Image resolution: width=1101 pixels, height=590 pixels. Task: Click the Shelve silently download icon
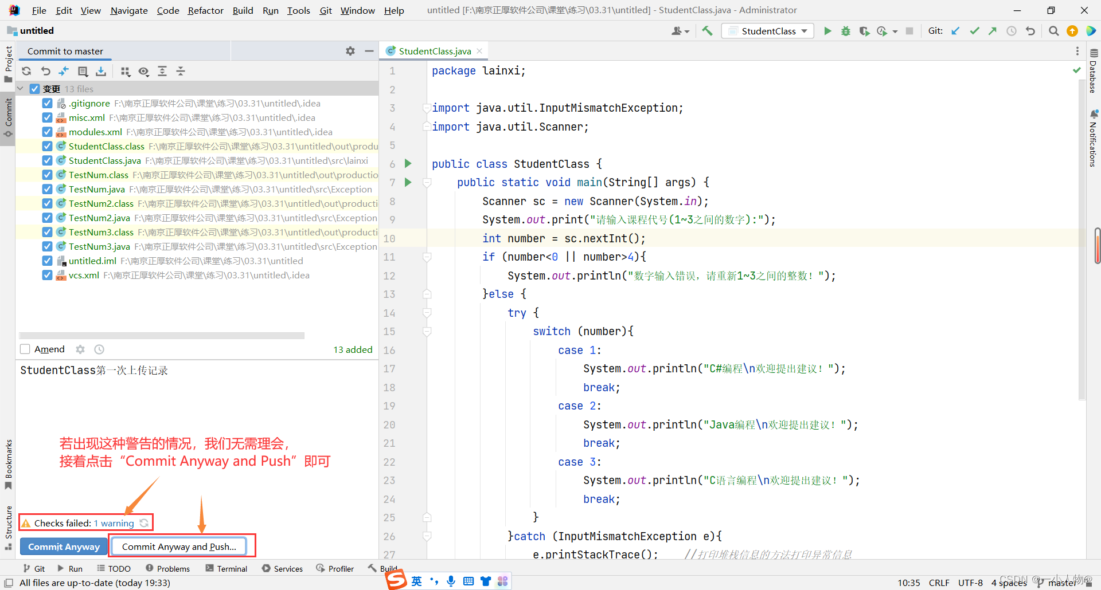(101, 71)
